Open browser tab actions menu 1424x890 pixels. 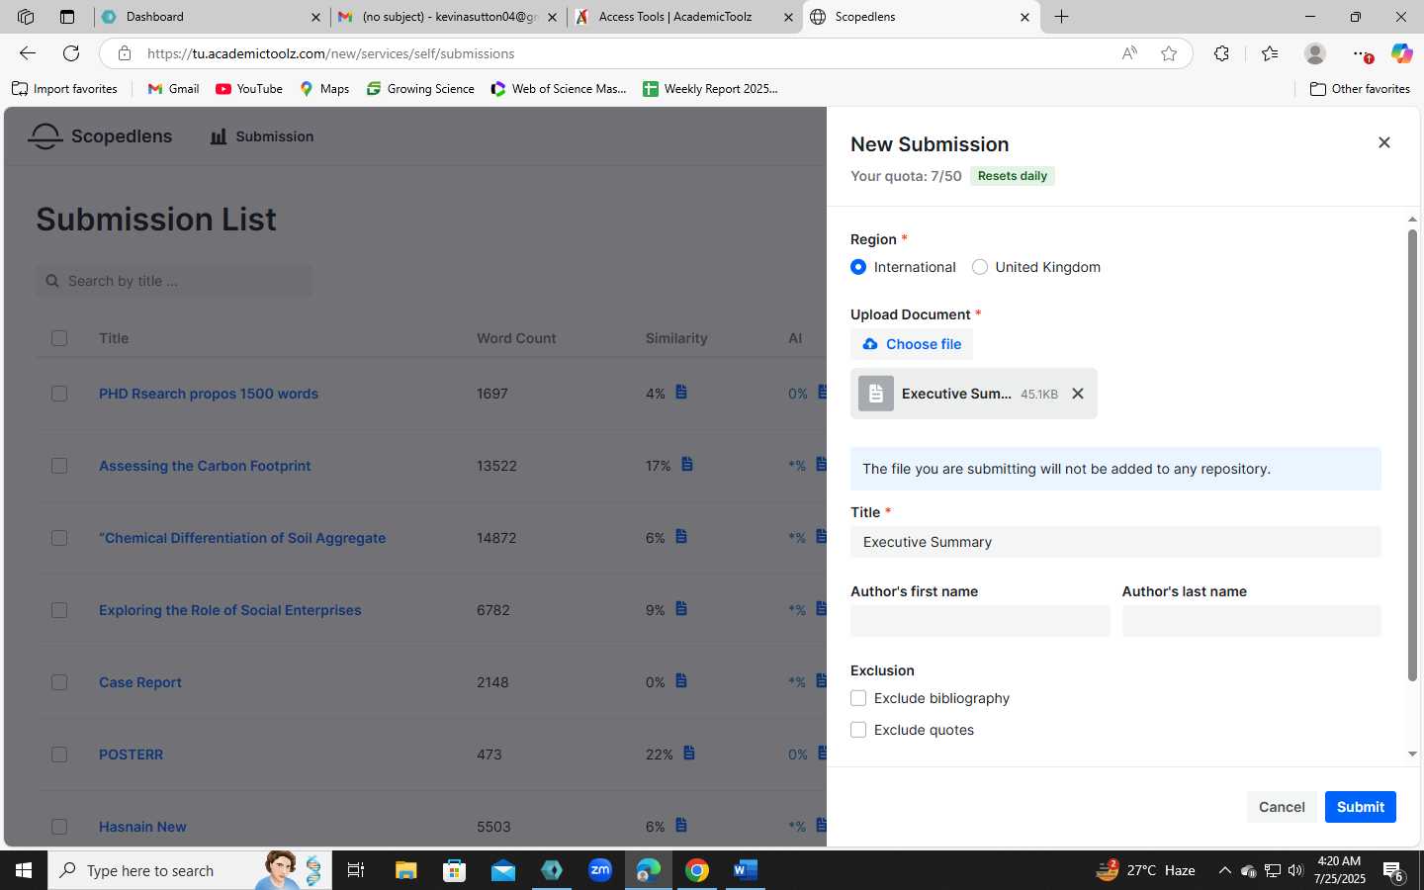coord(66,17)
